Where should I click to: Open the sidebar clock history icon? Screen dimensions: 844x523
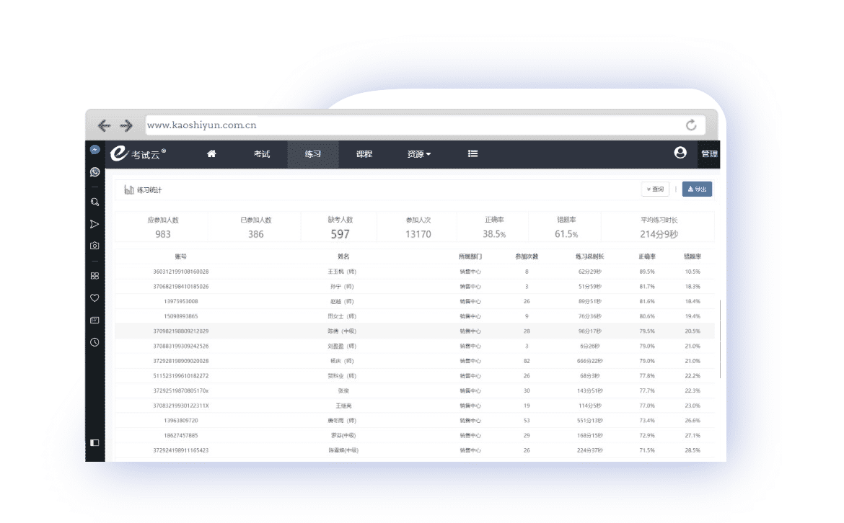point(94,342)
